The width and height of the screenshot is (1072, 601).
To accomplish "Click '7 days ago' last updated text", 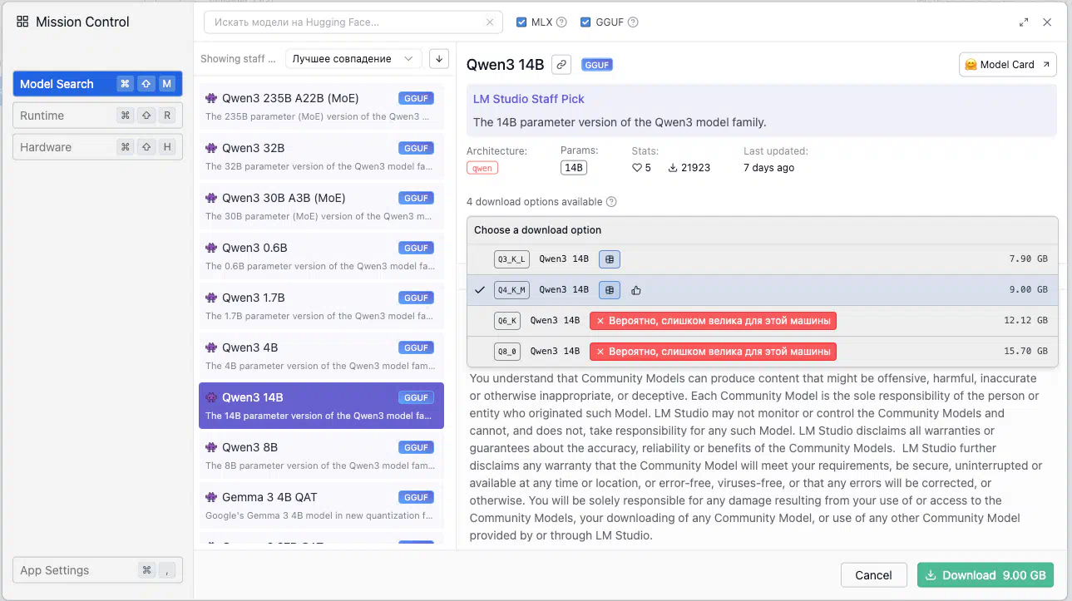I will click(x=768, y=168).
